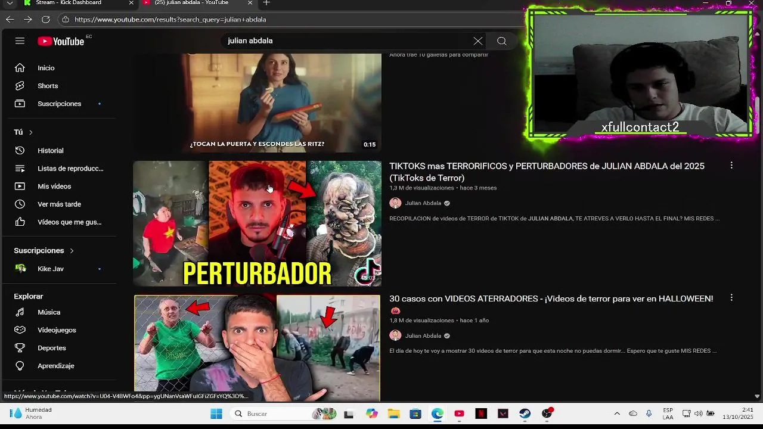This screenshot has width=763, height=429.
Task: Close the Kick Dashboard tab
Action: pyautogui.click(x=131, y=3)
